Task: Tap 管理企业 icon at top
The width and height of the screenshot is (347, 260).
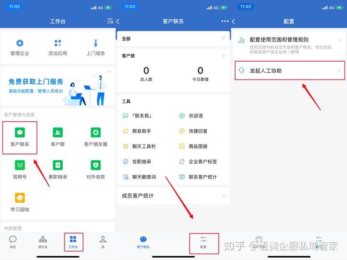Action: click(20, 47)
